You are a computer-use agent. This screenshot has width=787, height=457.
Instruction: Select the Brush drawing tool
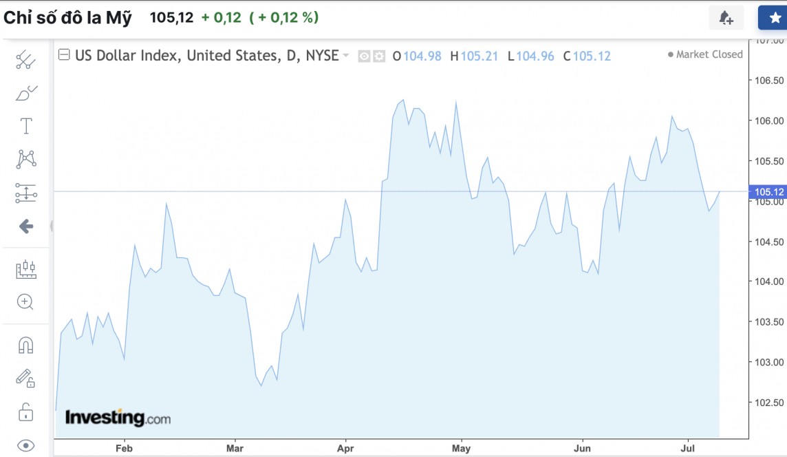(25, 93)
